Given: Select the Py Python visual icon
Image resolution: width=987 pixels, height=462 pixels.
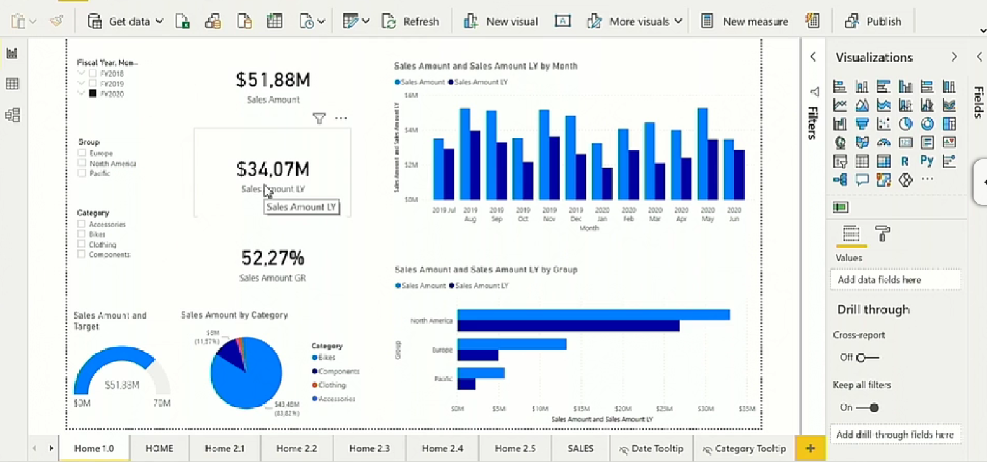Looking at the screenshot, I should [x=926, y=161].
